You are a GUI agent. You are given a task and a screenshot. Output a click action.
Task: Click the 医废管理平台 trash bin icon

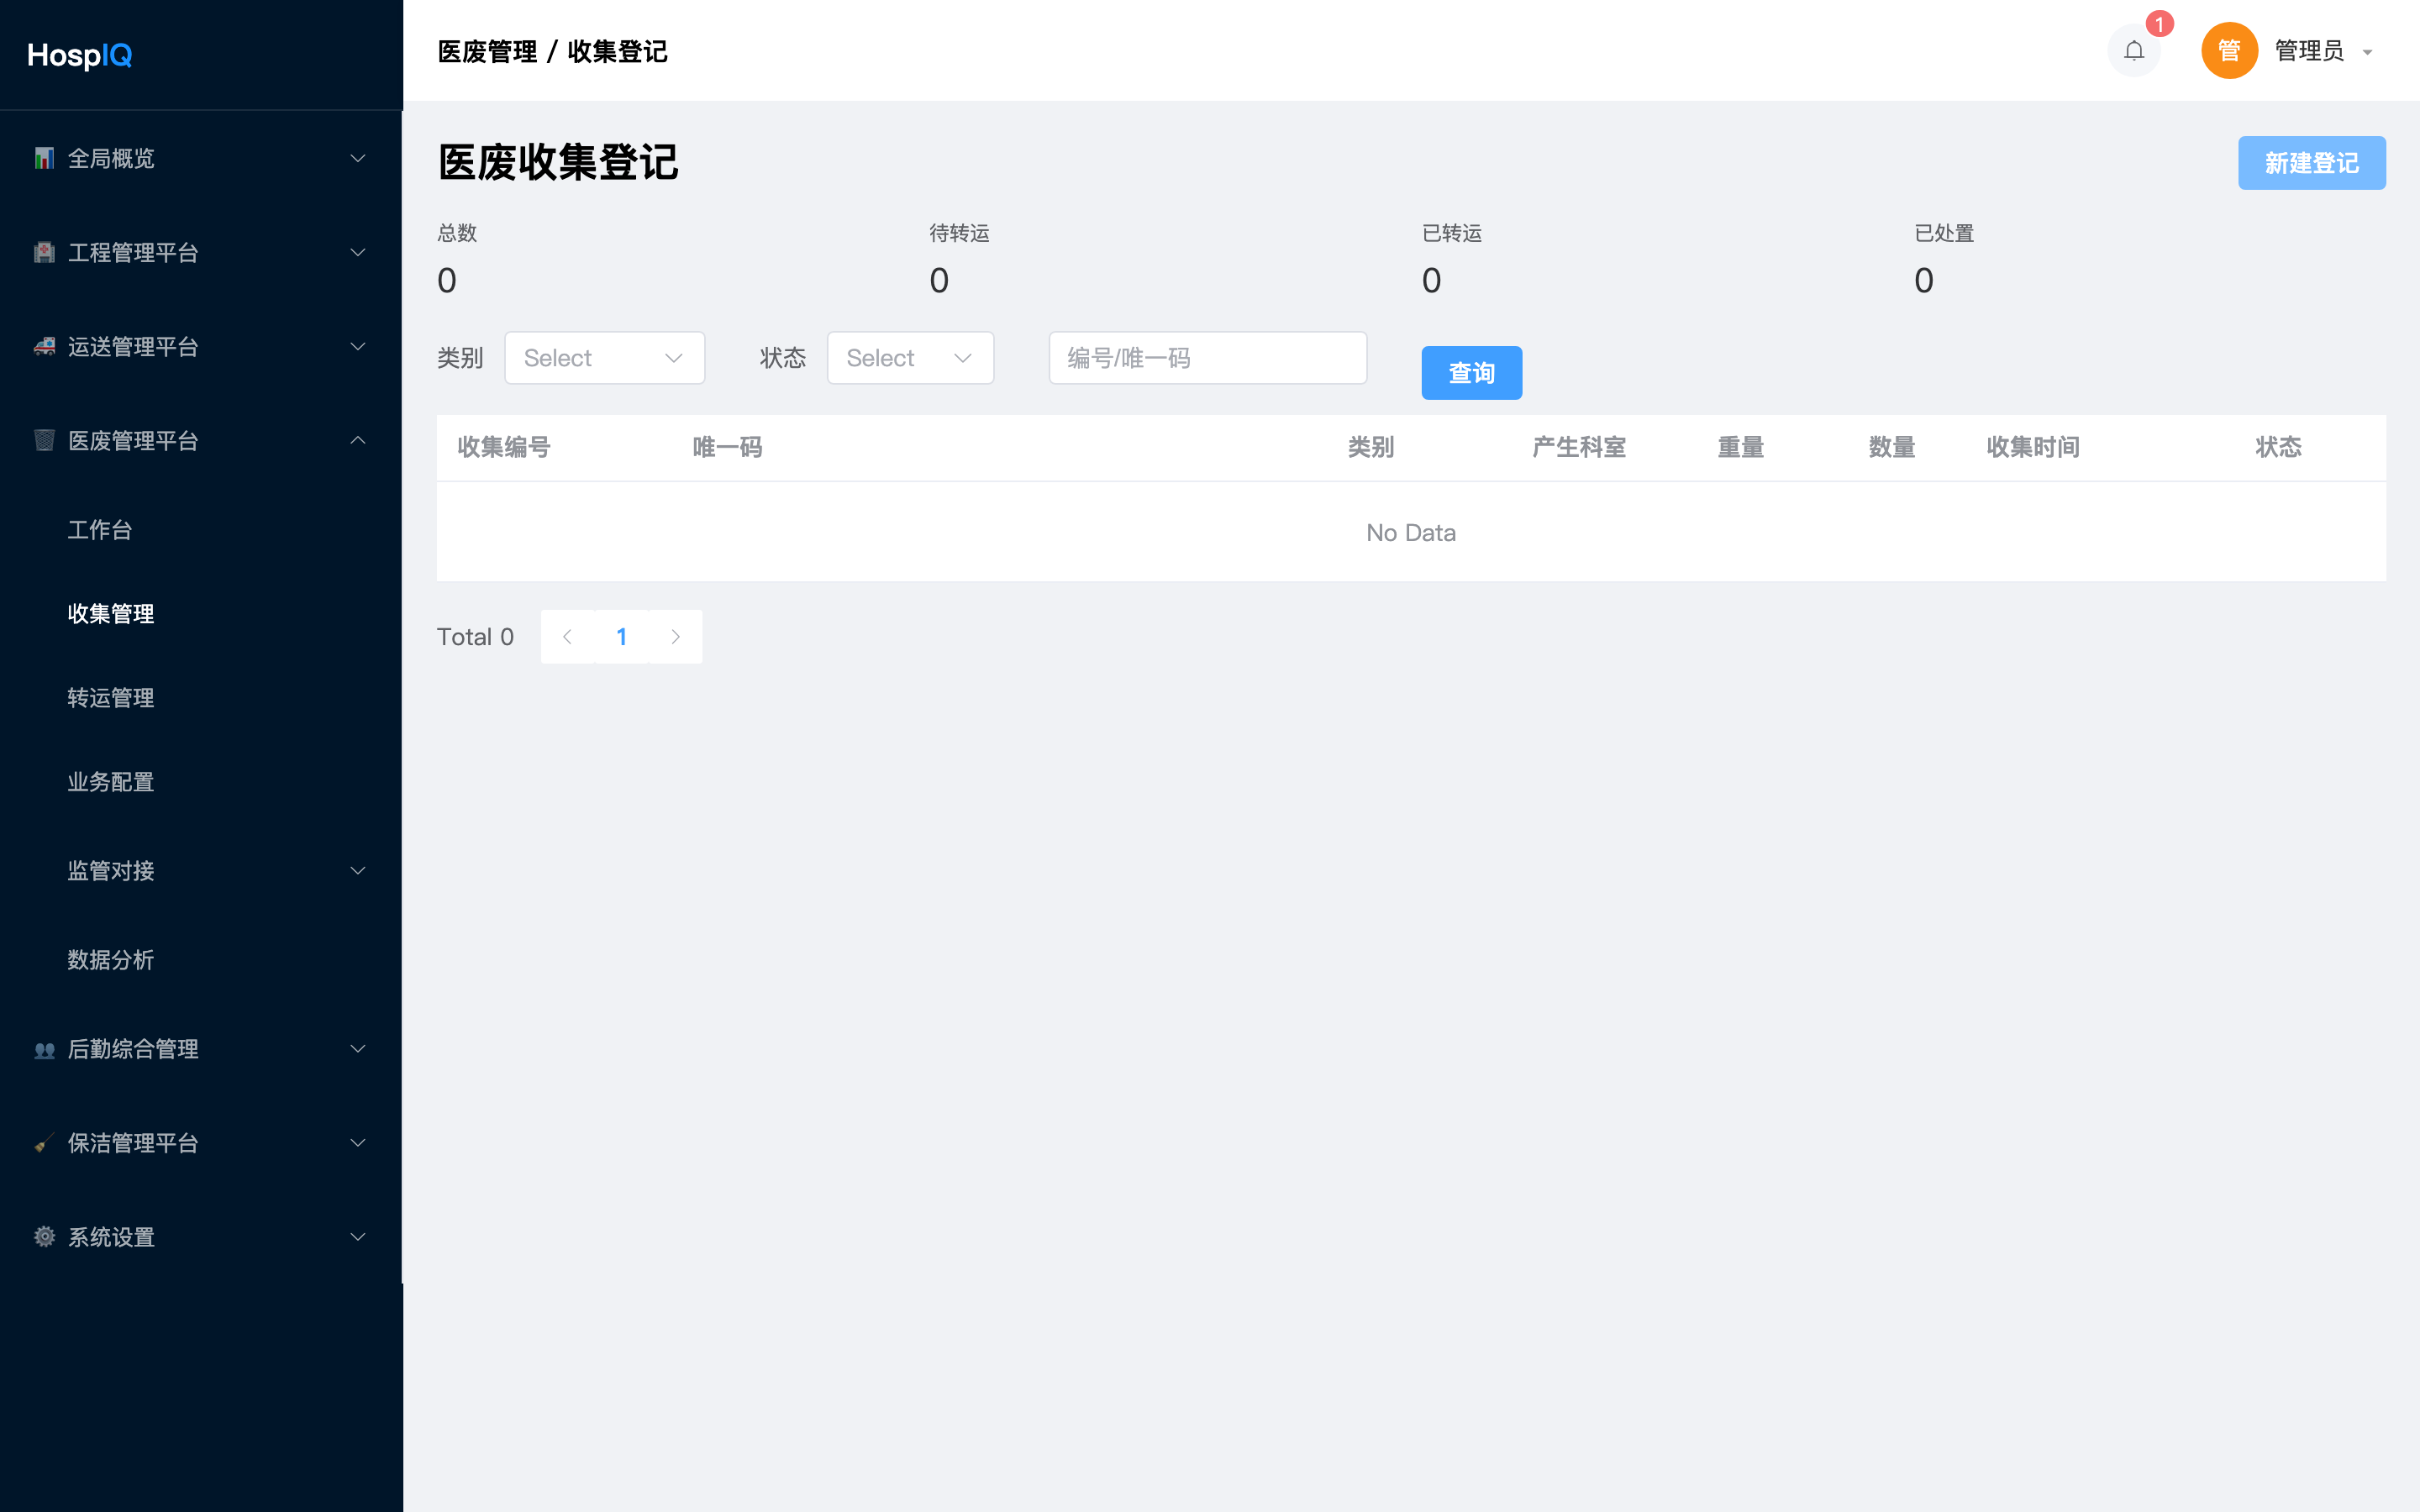pos(44,440)
